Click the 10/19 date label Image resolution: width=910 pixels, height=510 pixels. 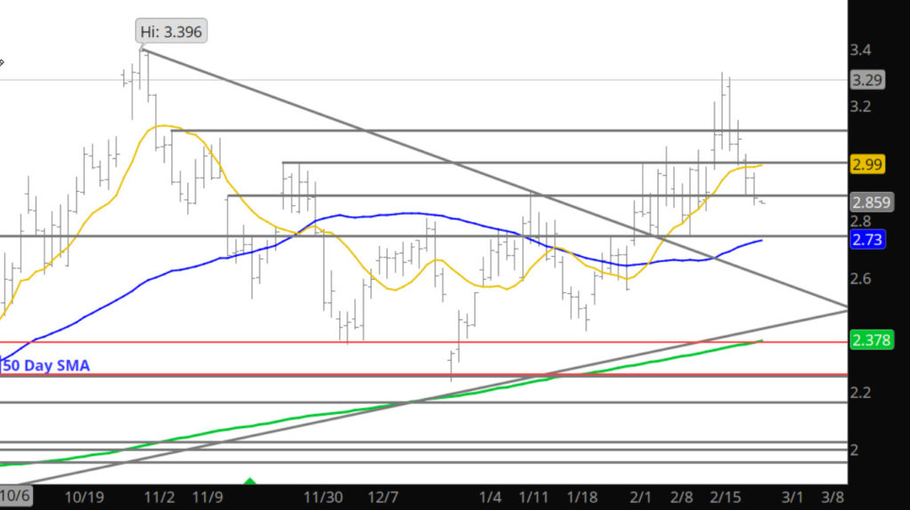tap(84, 498)
